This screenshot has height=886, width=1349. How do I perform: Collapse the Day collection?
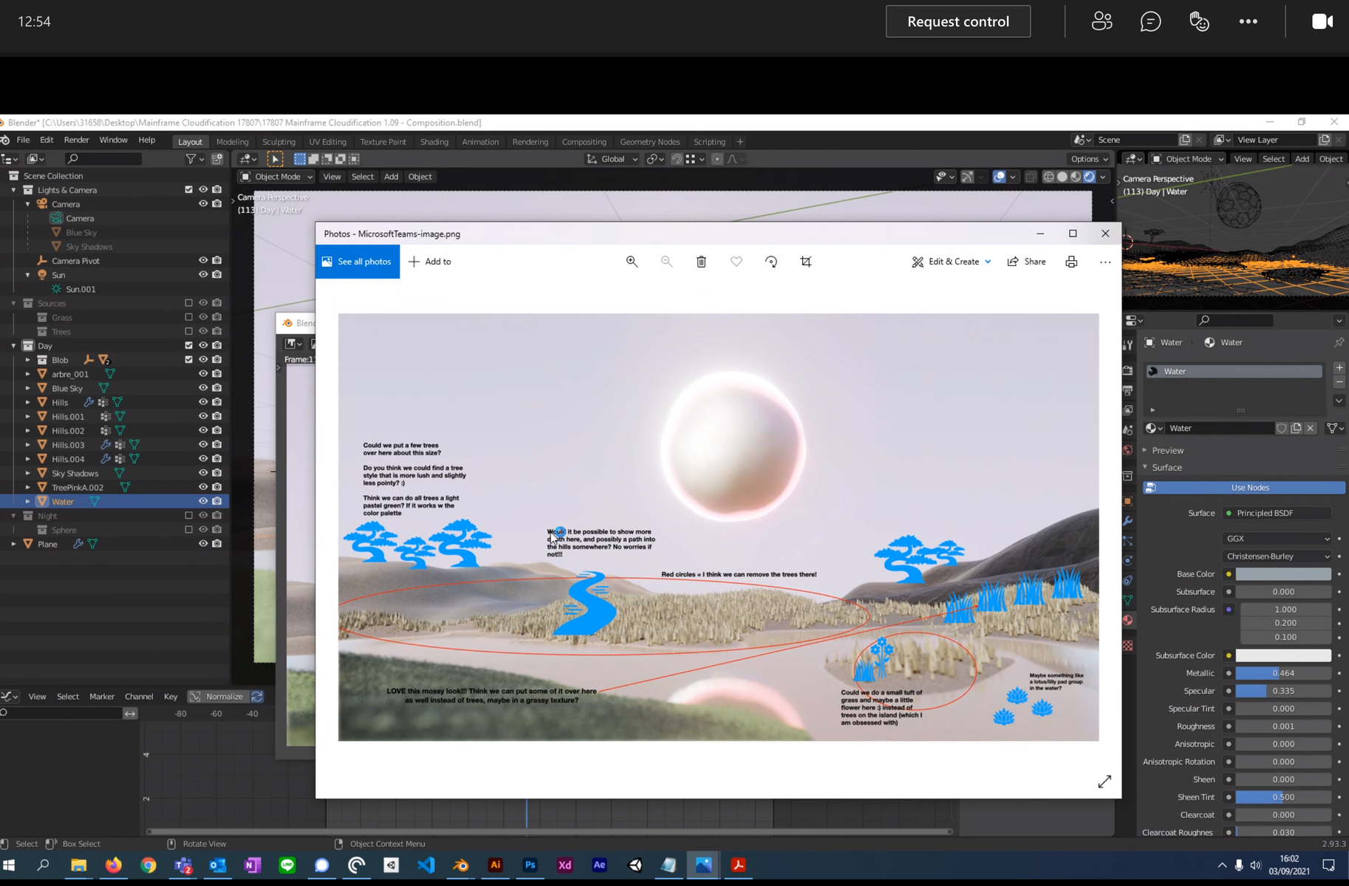pyautogui.click(x=13, y=346)
